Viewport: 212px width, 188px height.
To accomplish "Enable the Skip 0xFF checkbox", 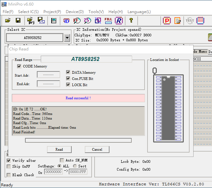I will pos(9,166).
